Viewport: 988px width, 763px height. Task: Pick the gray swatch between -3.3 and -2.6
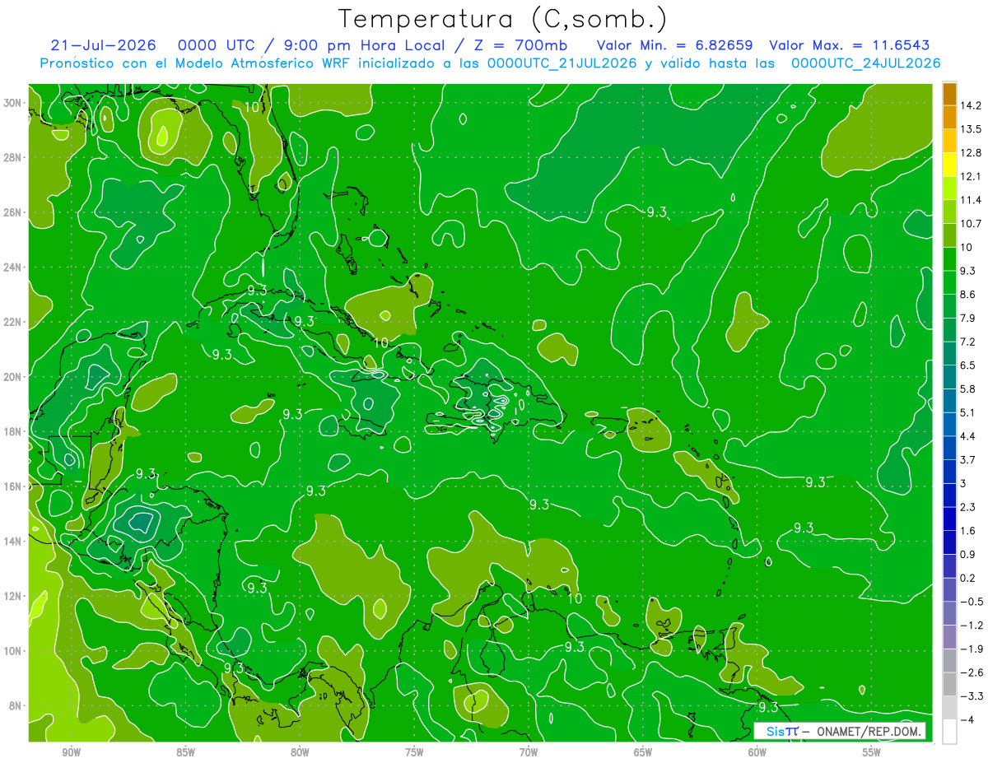pyautogui.click(x=949, y=684)
